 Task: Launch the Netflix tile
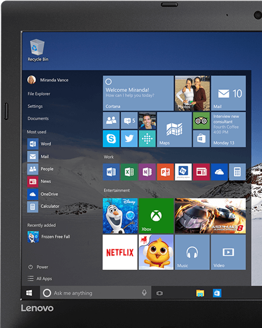pos(120,252)
